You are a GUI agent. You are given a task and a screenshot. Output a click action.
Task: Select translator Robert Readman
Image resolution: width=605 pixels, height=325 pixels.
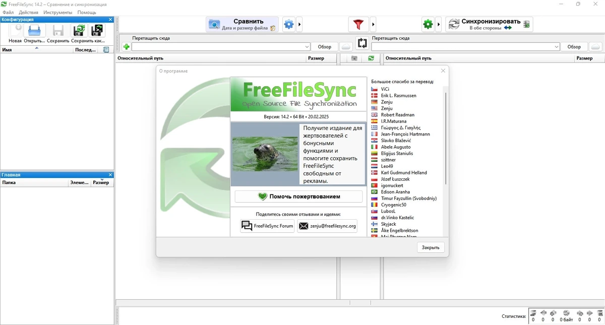(397, 115)
